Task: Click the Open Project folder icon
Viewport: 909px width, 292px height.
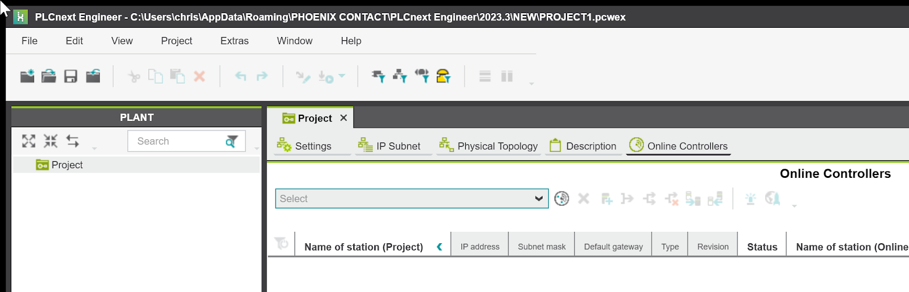Action: [x=49, y=76]
